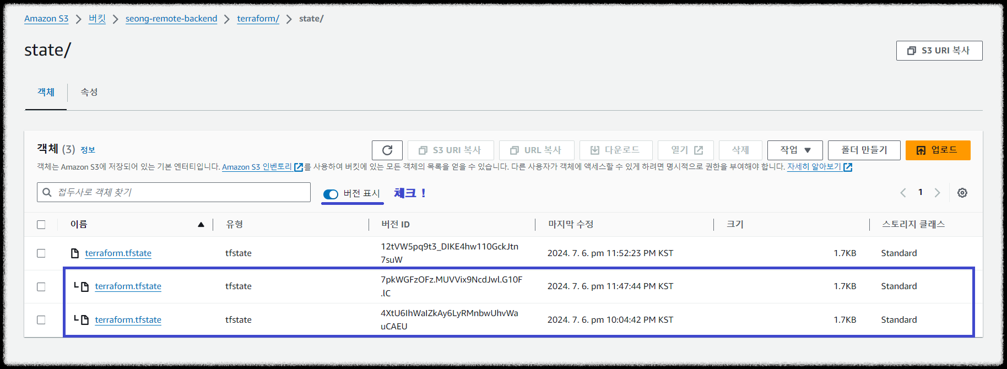
Task: Click the URL 복사 button
Action: click(x=537, y=150)
